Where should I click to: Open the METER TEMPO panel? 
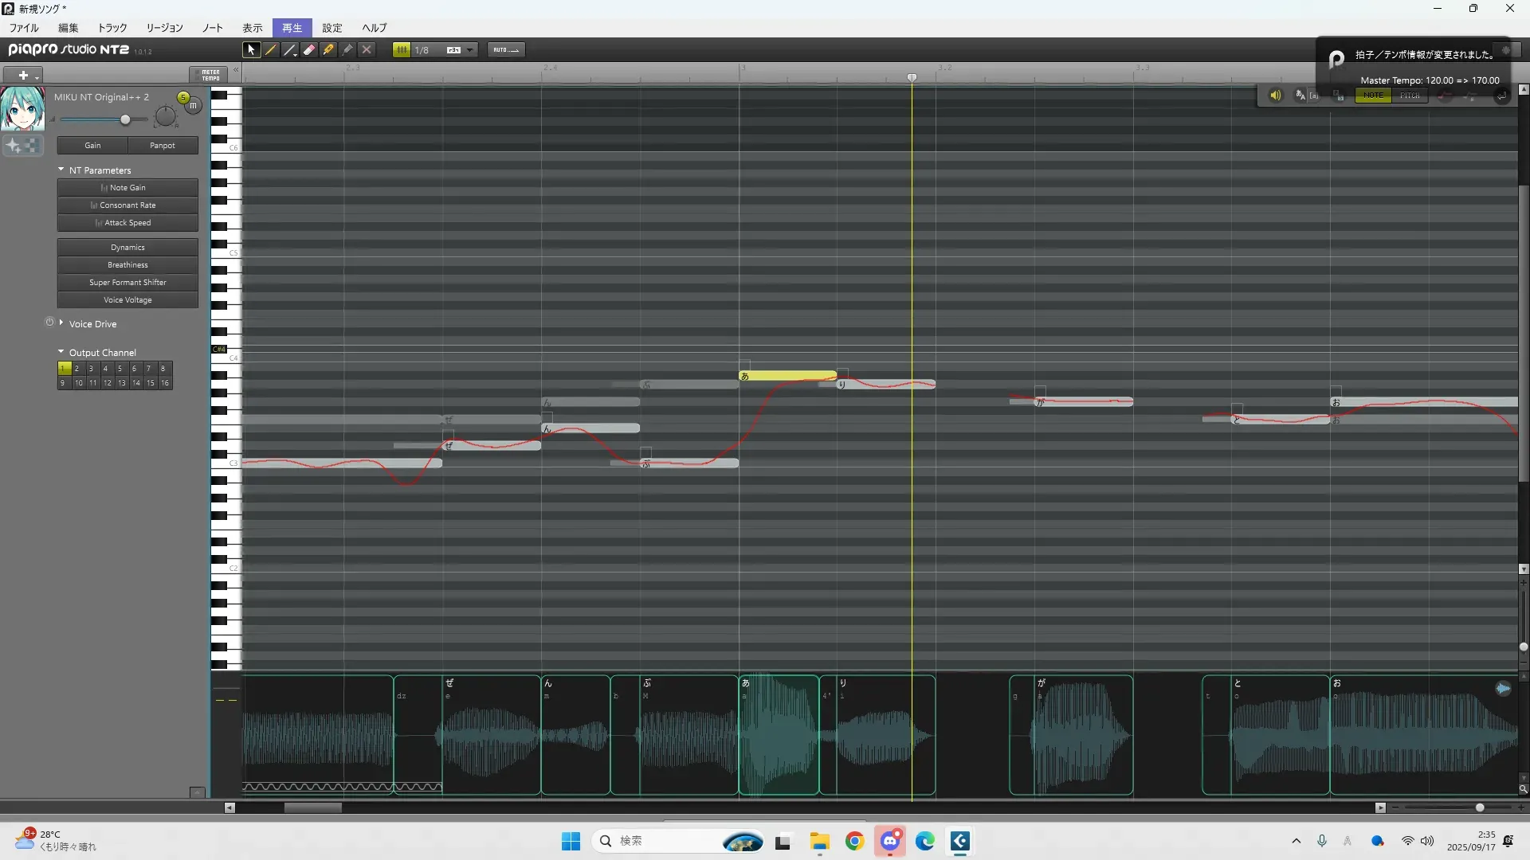210,75
